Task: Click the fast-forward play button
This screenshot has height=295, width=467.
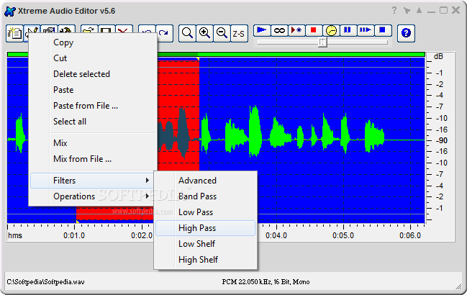Action: (x=366, y=30)
